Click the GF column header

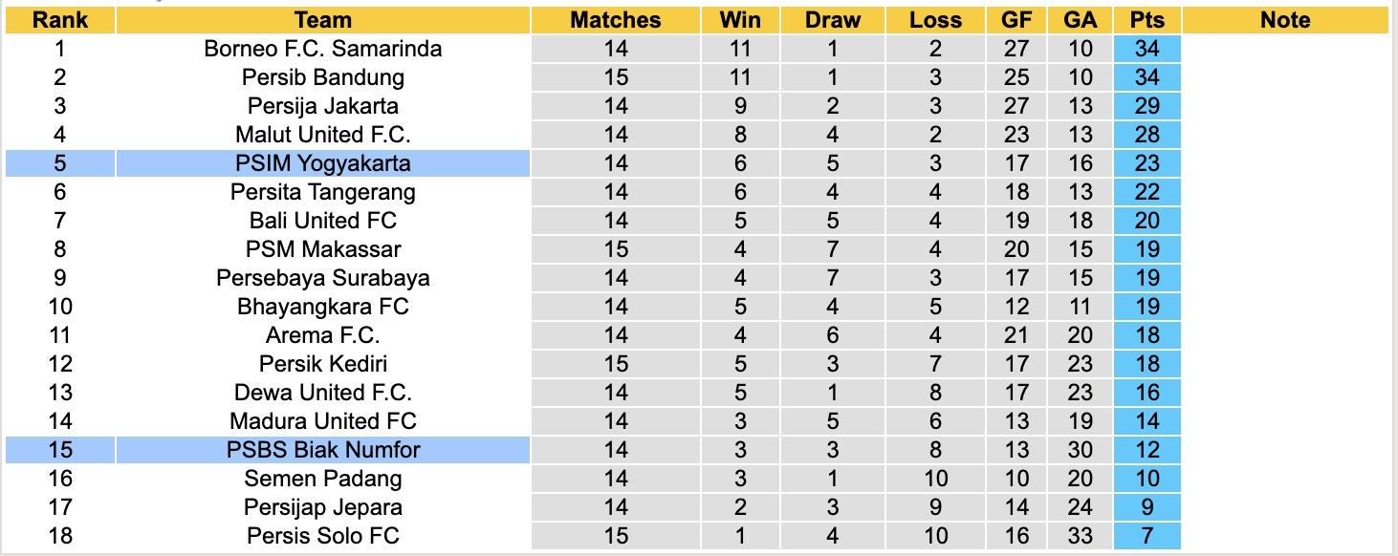pyautogui.click(x=1017, y=20)
